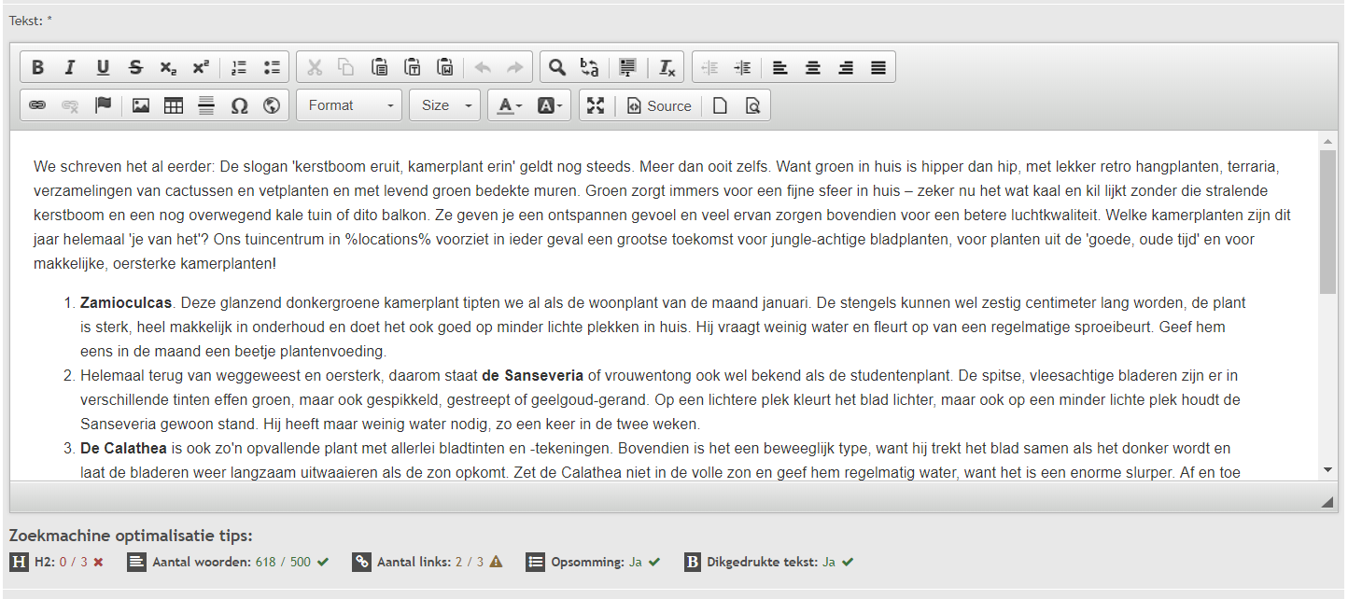Screen dimensions: 1348x599
Task: Insert an anchor using the flag icon
Action: (x=103, y=105)
